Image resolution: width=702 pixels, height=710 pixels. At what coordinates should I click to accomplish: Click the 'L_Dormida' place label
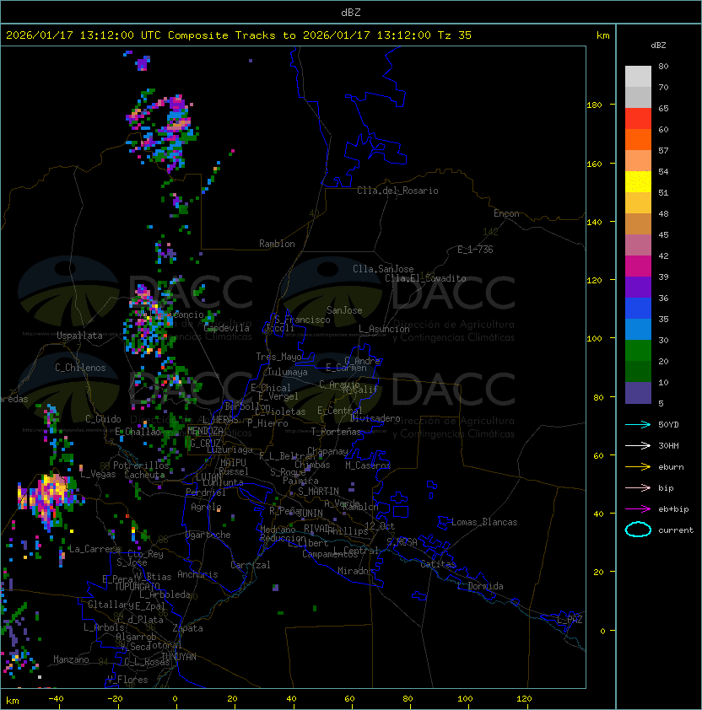pyautogui.click(x=480, y=586)
